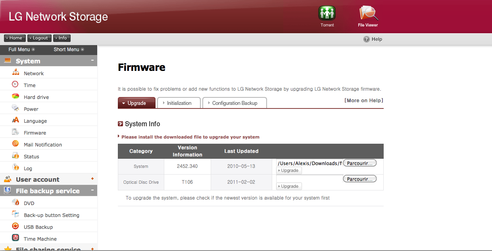Click Parcourir for Optical Disc Drive

(359, 179)
